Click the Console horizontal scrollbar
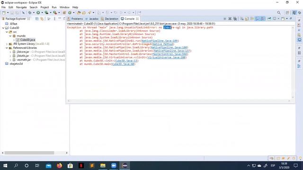Screen dimensions: 303x170 point(179,101)
